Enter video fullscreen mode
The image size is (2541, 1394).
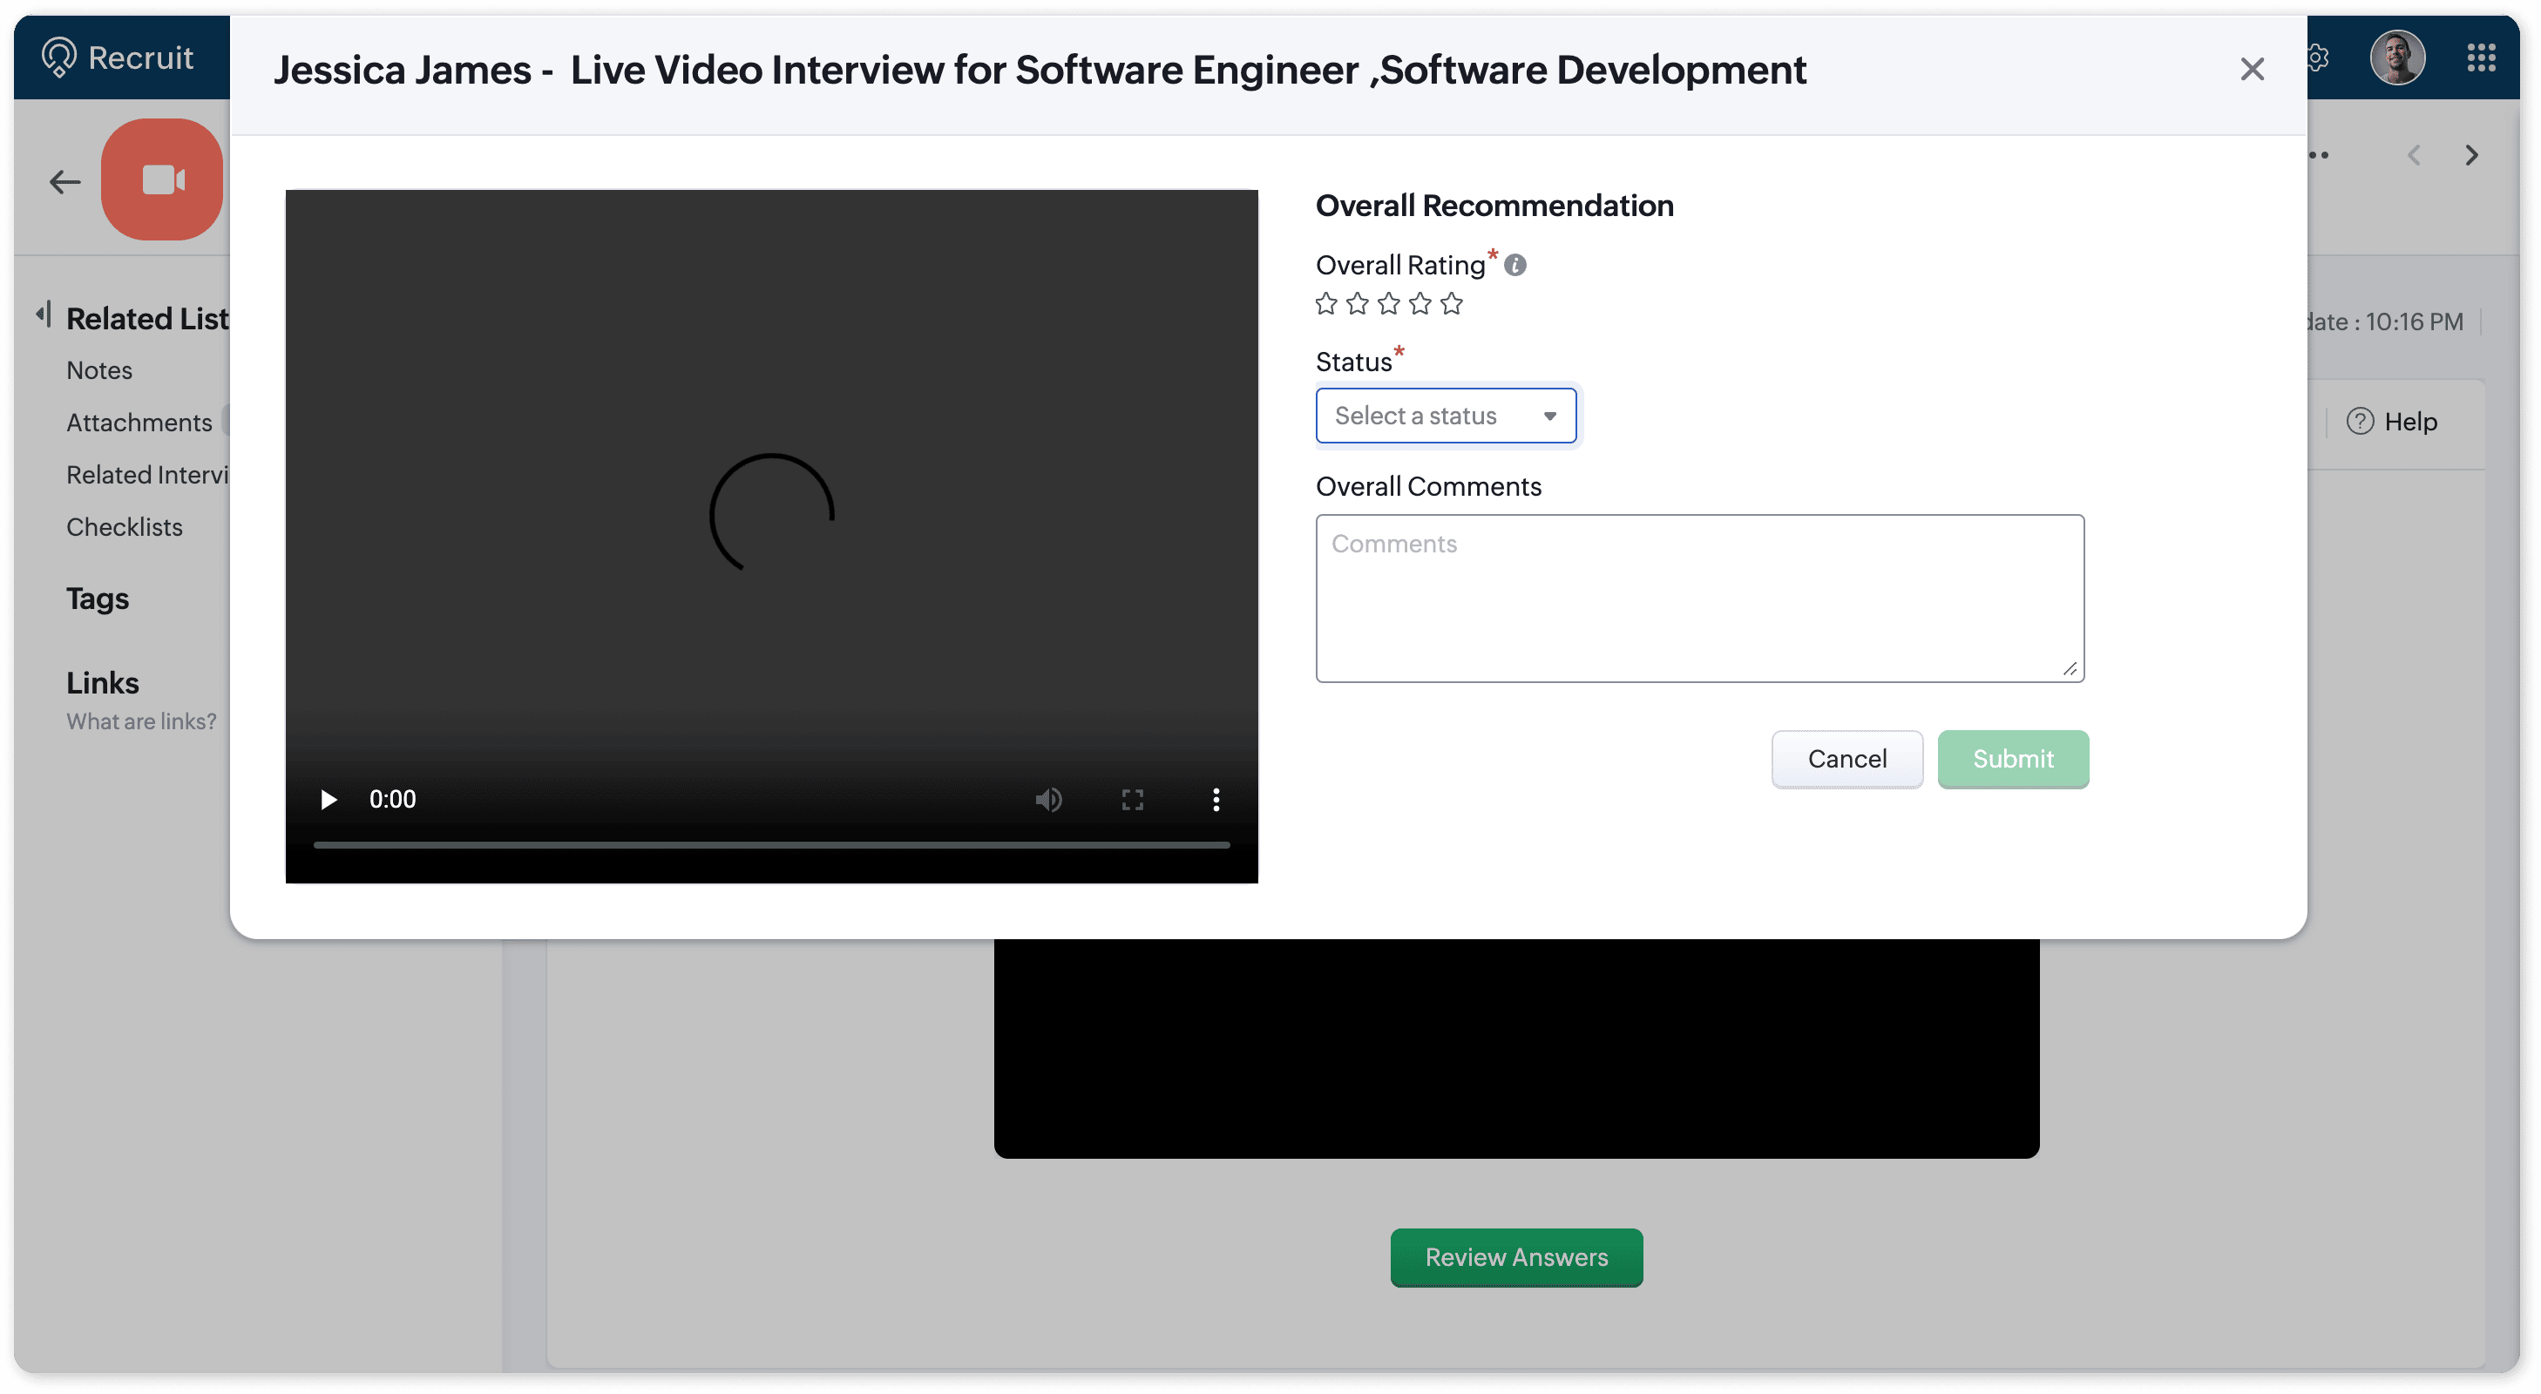tap(1133, 799)
